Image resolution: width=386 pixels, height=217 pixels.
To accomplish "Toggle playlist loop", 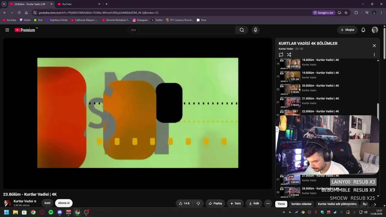I will click(281, 55).
